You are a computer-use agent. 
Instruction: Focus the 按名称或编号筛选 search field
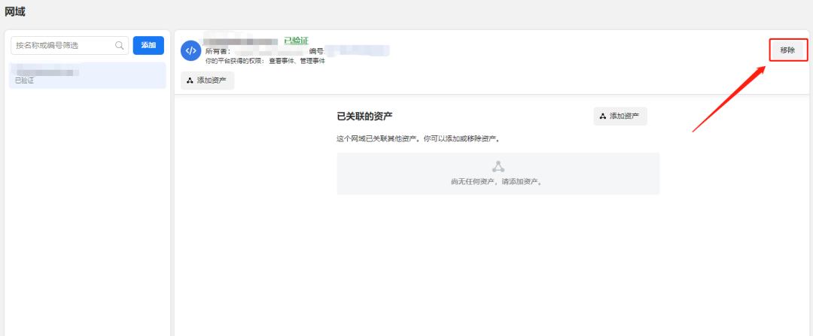click(64, 46)
